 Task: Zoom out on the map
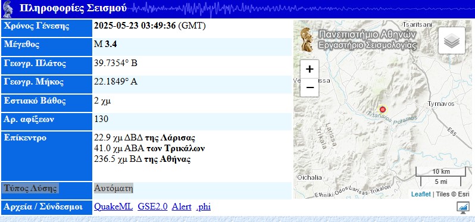pos(310,87)
